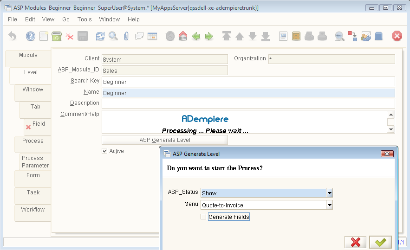This screenshot has width=410, height=250.
Task: Click into the Description field
Action: 248,104
